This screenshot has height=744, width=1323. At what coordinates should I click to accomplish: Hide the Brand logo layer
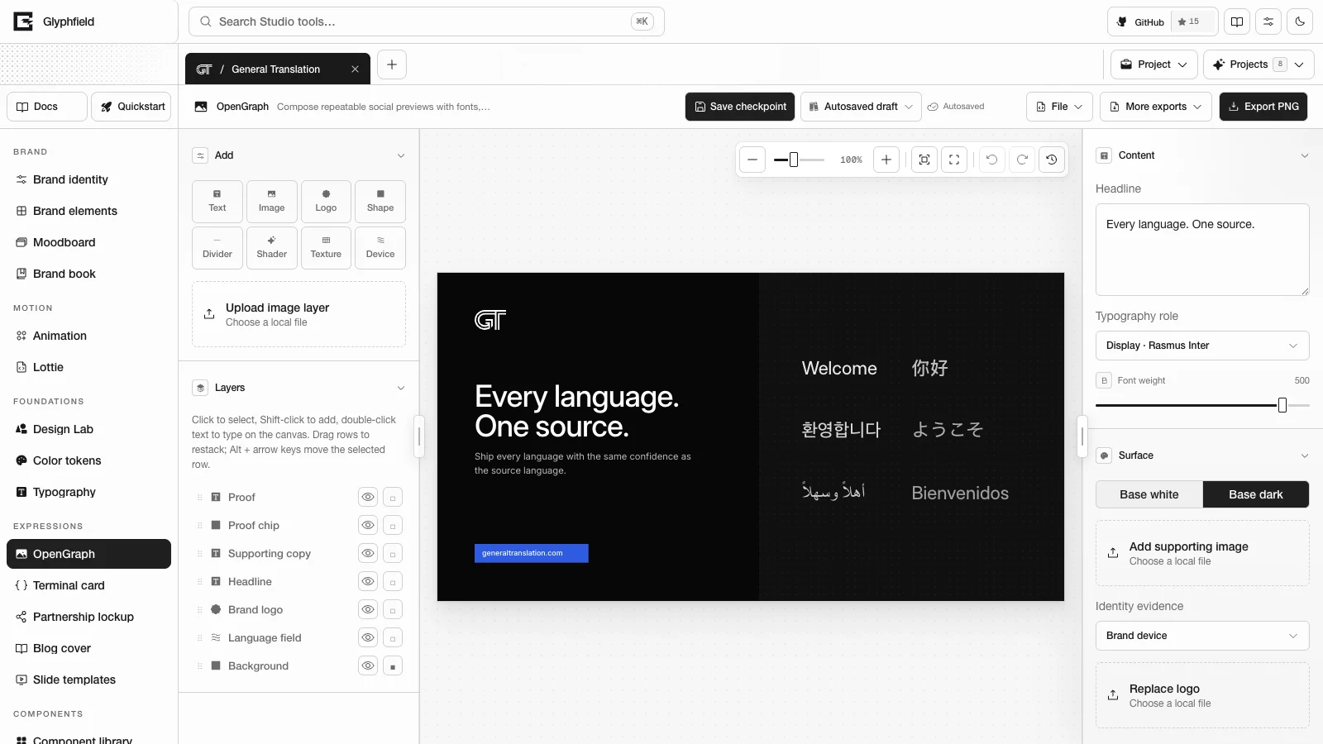click(x=368, y=609)
